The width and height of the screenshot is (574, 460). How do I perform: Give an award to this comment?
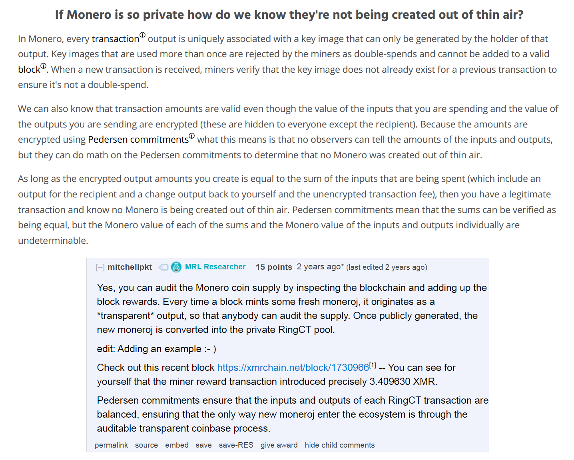[279, 445]
